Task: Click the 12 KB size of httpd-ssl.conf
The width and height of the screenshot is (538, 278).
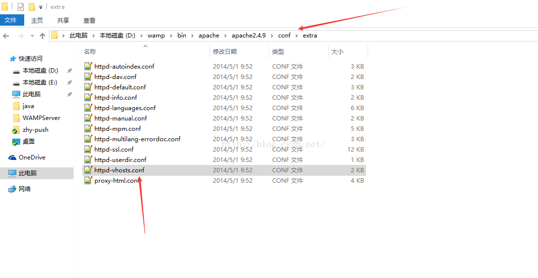Action: (x=355, y=150)
